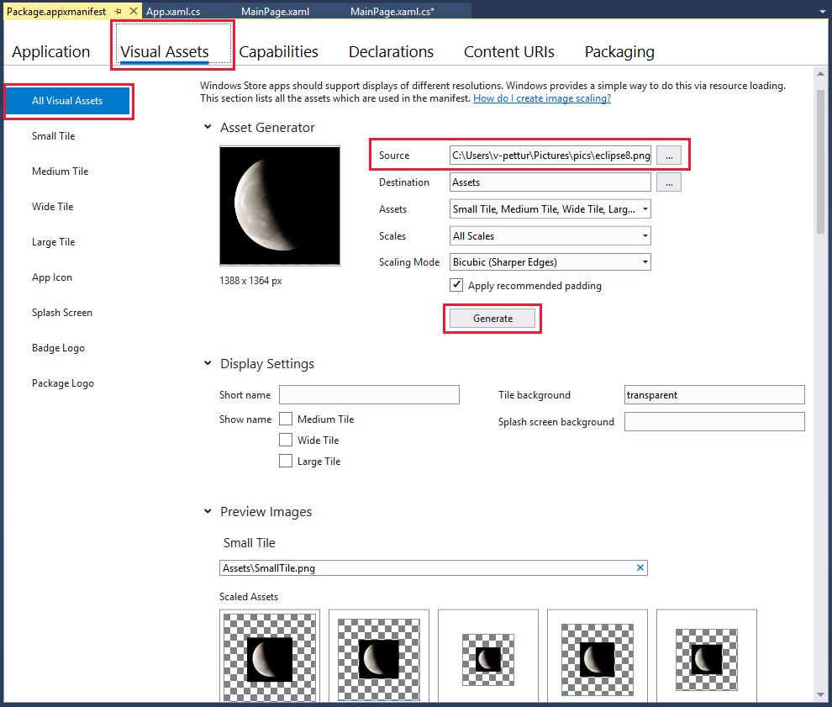Click the scrollbar up arrow

(x=820, y=74)
